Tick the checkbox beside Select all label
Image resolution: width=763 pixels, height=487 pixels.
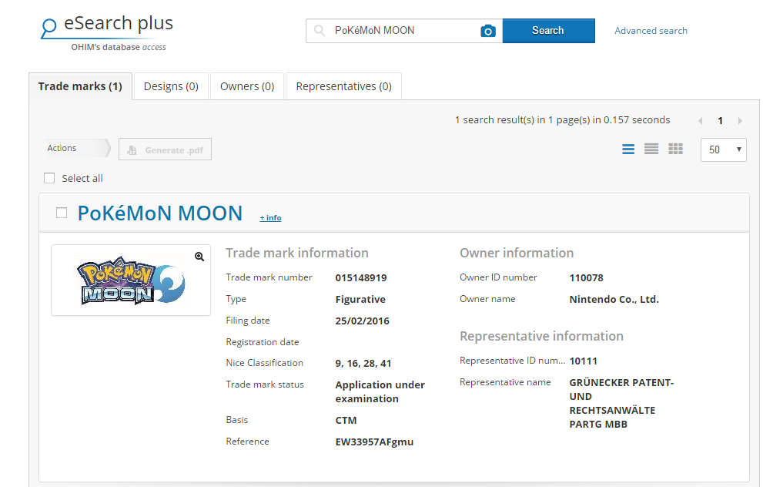49,178
